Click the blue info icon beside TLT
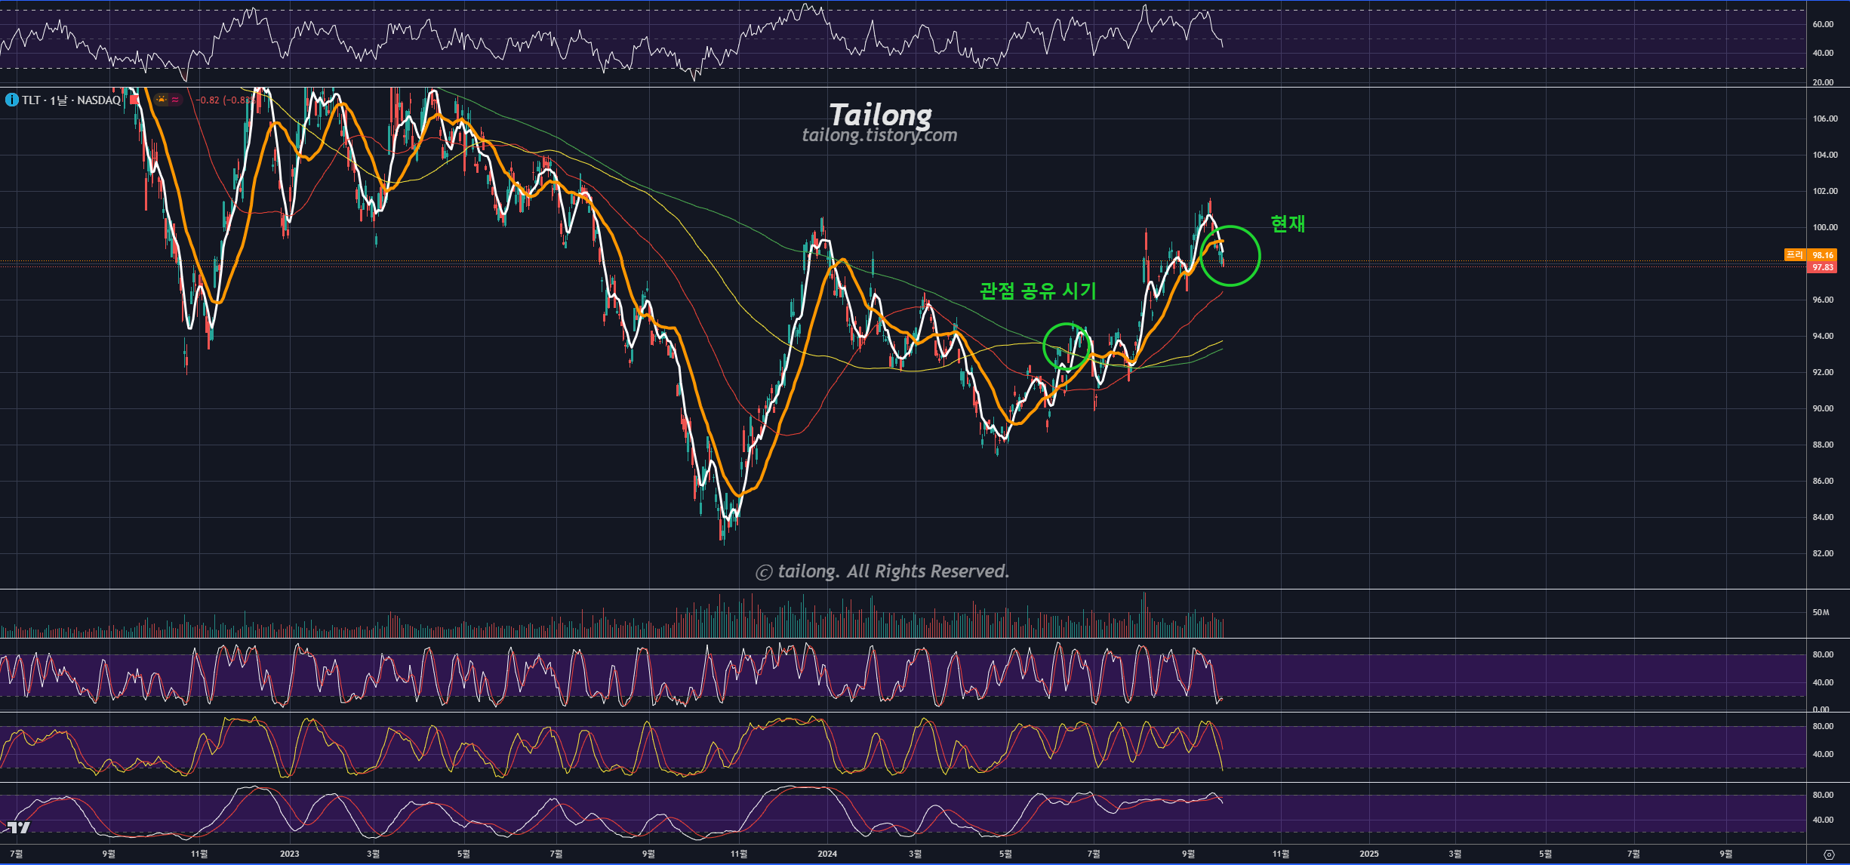Viewport: 1850px width, 865px height. pyautogui.click(x=11, y=100)
